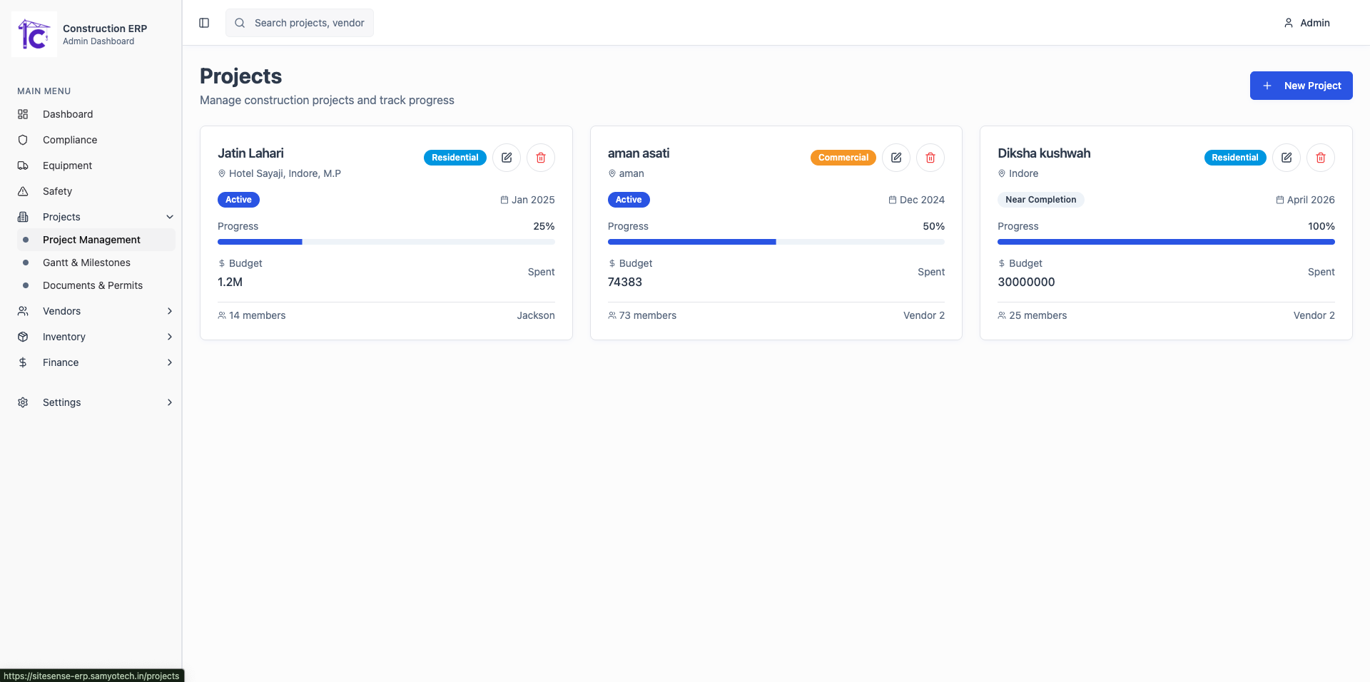Click the Compliance shield icon
The image size is (1370, 682).
[23, 140]
